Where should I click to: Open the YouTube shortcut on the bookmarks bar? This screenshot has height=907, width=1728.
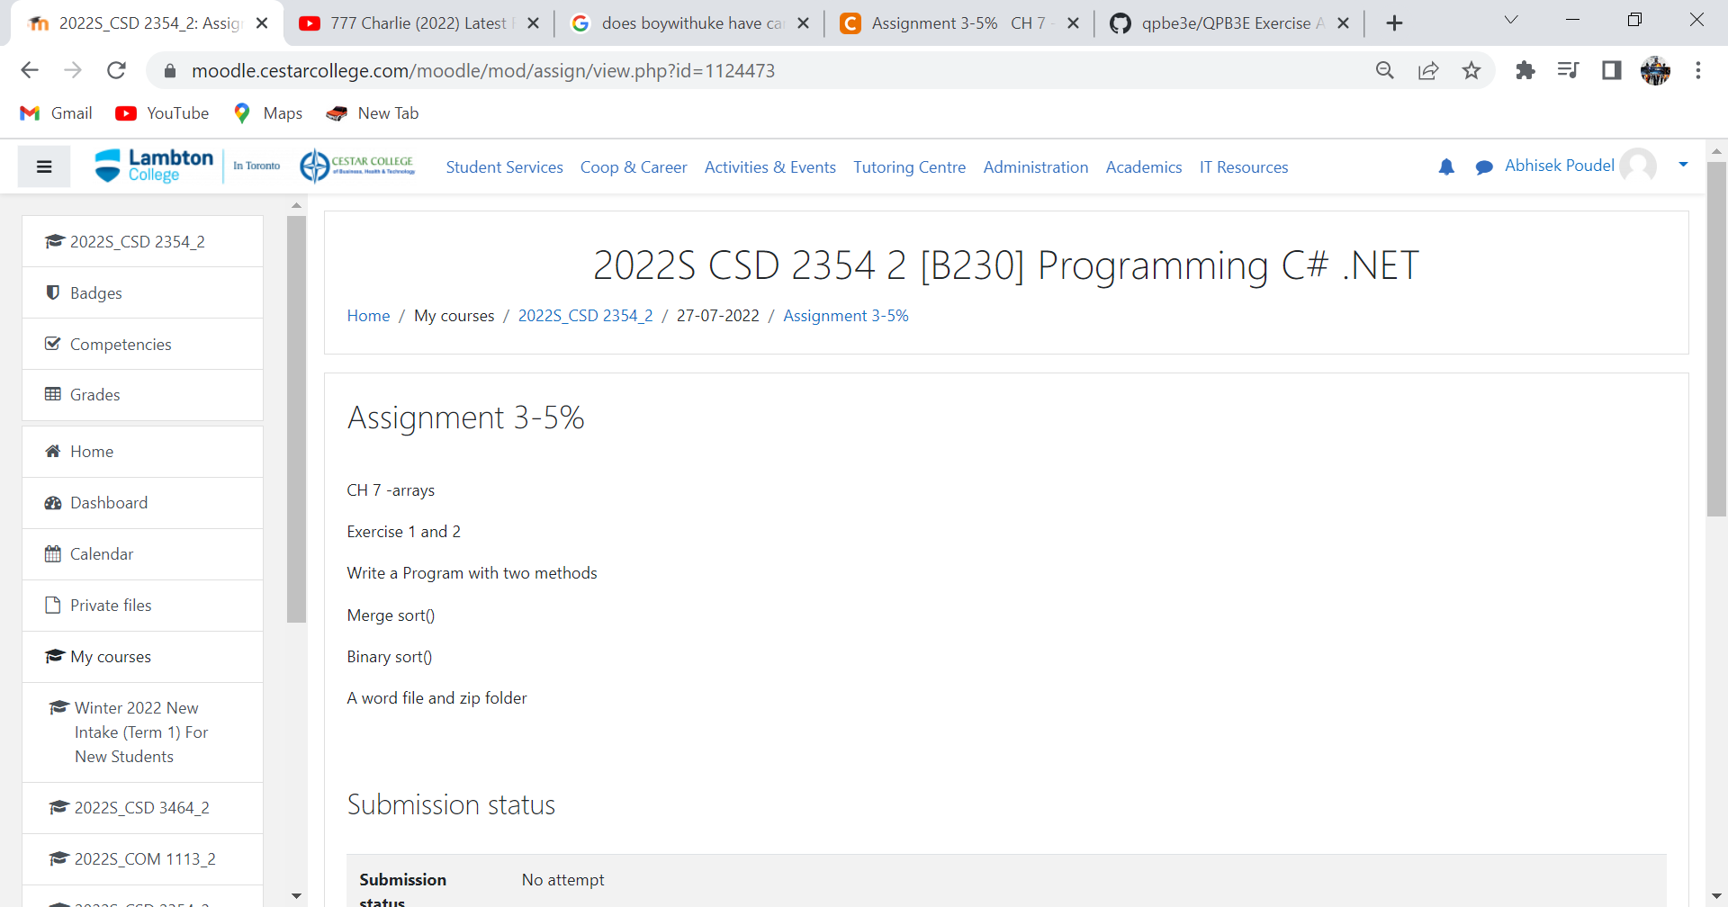point(162,112)
